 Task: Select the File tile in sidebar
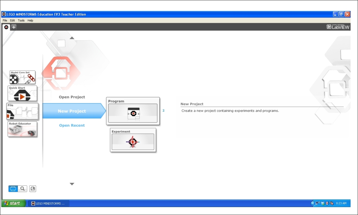[22, 111]
